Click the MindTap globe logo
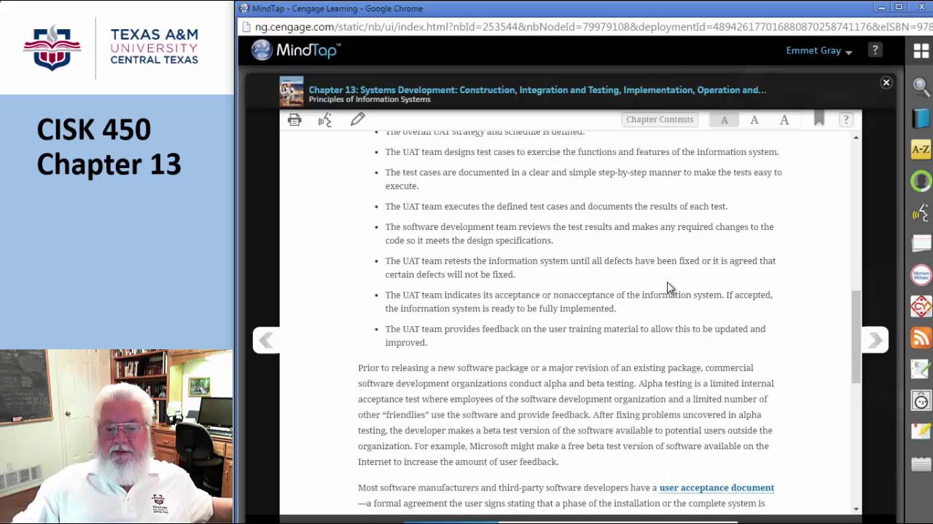This screenshot has height=524, width=933. tap(262, 50)
